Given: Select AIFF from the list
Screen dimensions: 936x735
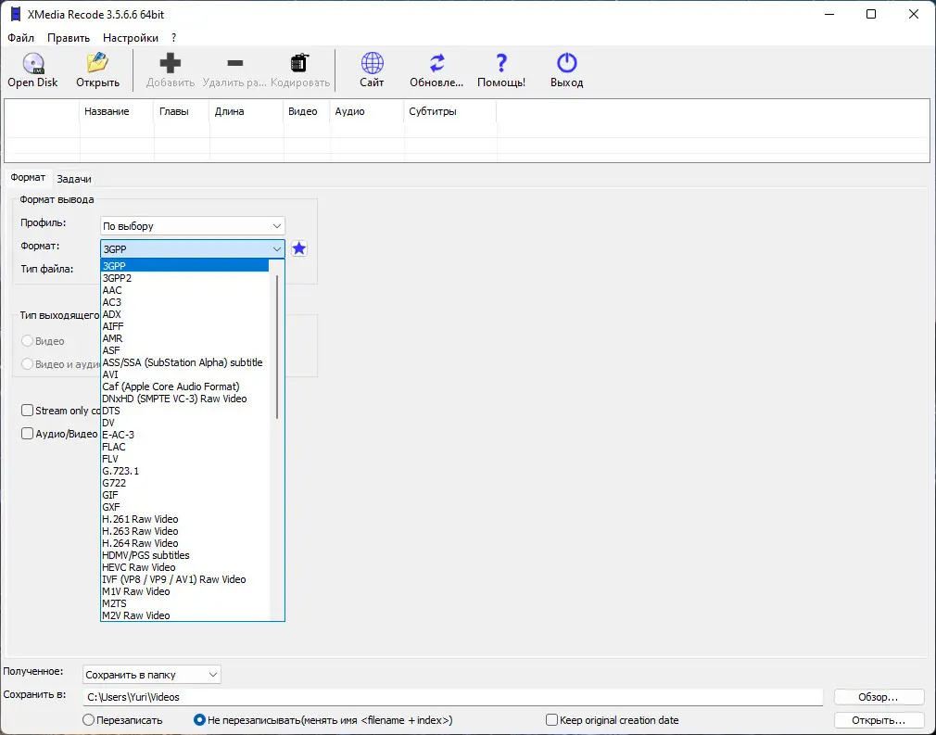Looking at the screenshot, I should 185,326.
